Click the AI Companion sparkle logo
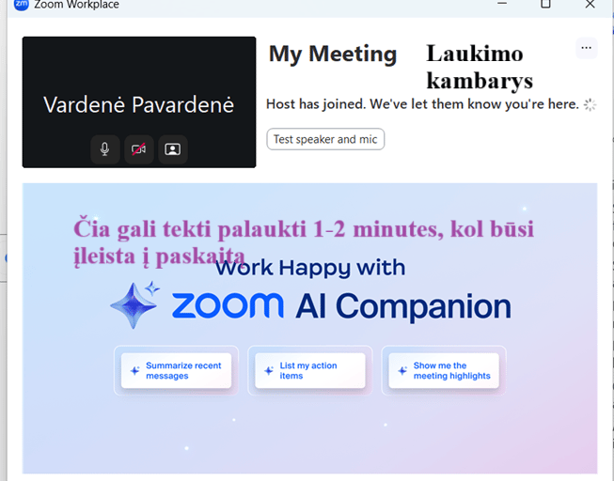The image size is (614, 481). pyautogui.click(x=135, y=305)
